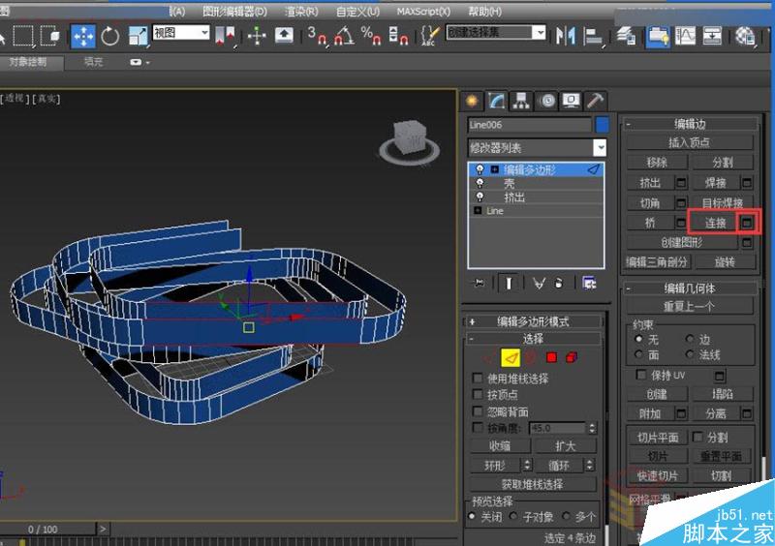Screen dimensions: 775x546
Task: Open the Hierarchy command panel tab
Action: tap(522, 101)
